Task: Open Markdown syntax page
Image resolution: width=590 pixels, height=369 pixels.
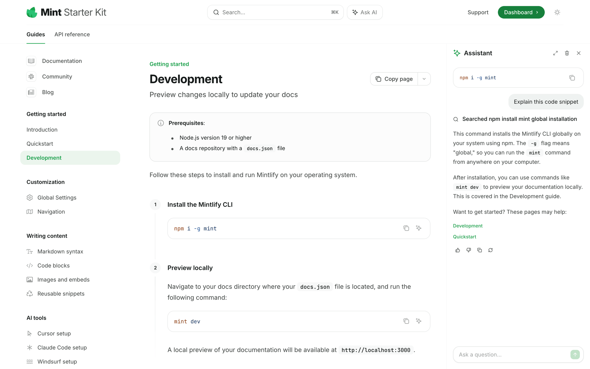Action: (60, 252)
